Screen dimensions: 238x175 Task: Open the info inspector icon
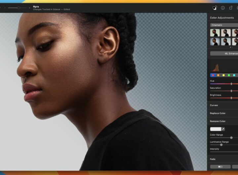click(223, 8)
